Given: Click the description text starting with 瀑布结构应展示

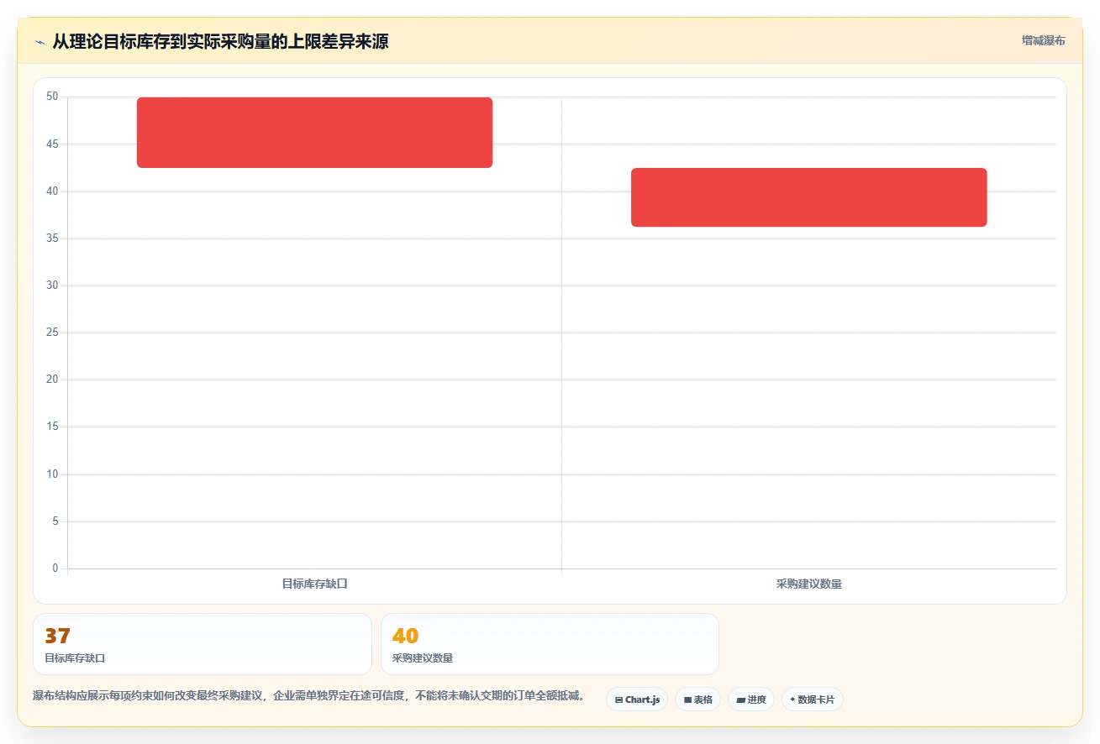Looking at the screenshot, I should point(311,696).
